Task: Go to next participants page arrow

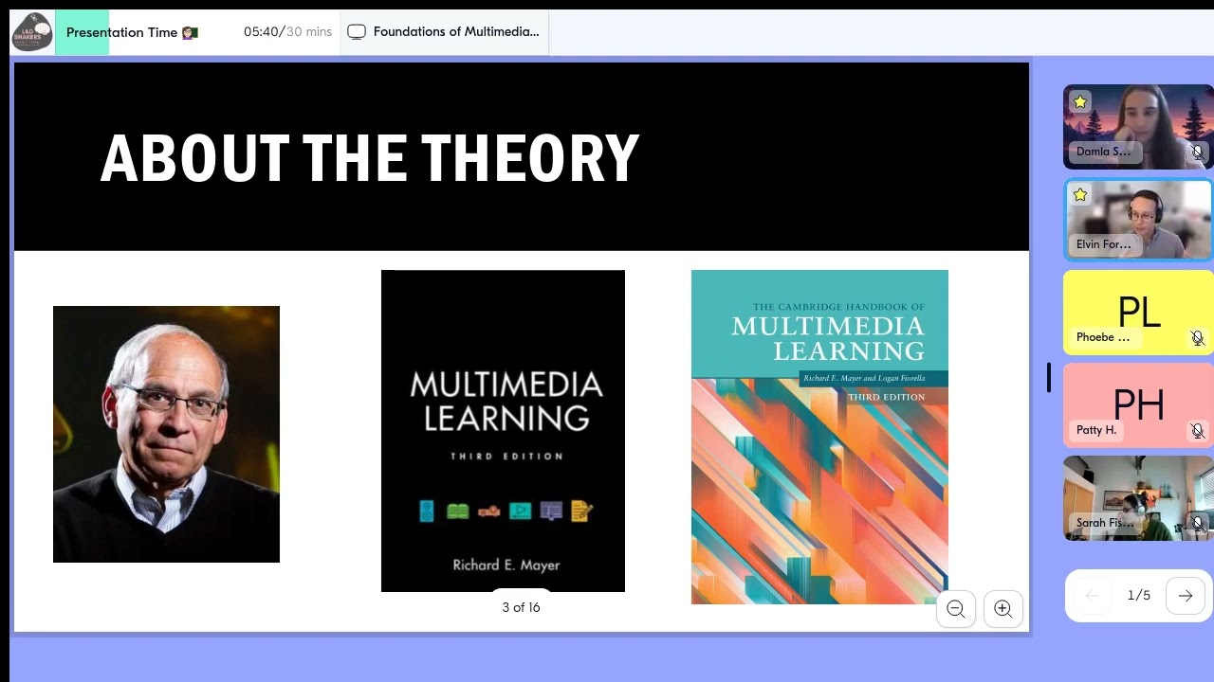Action: [1186, 596]
